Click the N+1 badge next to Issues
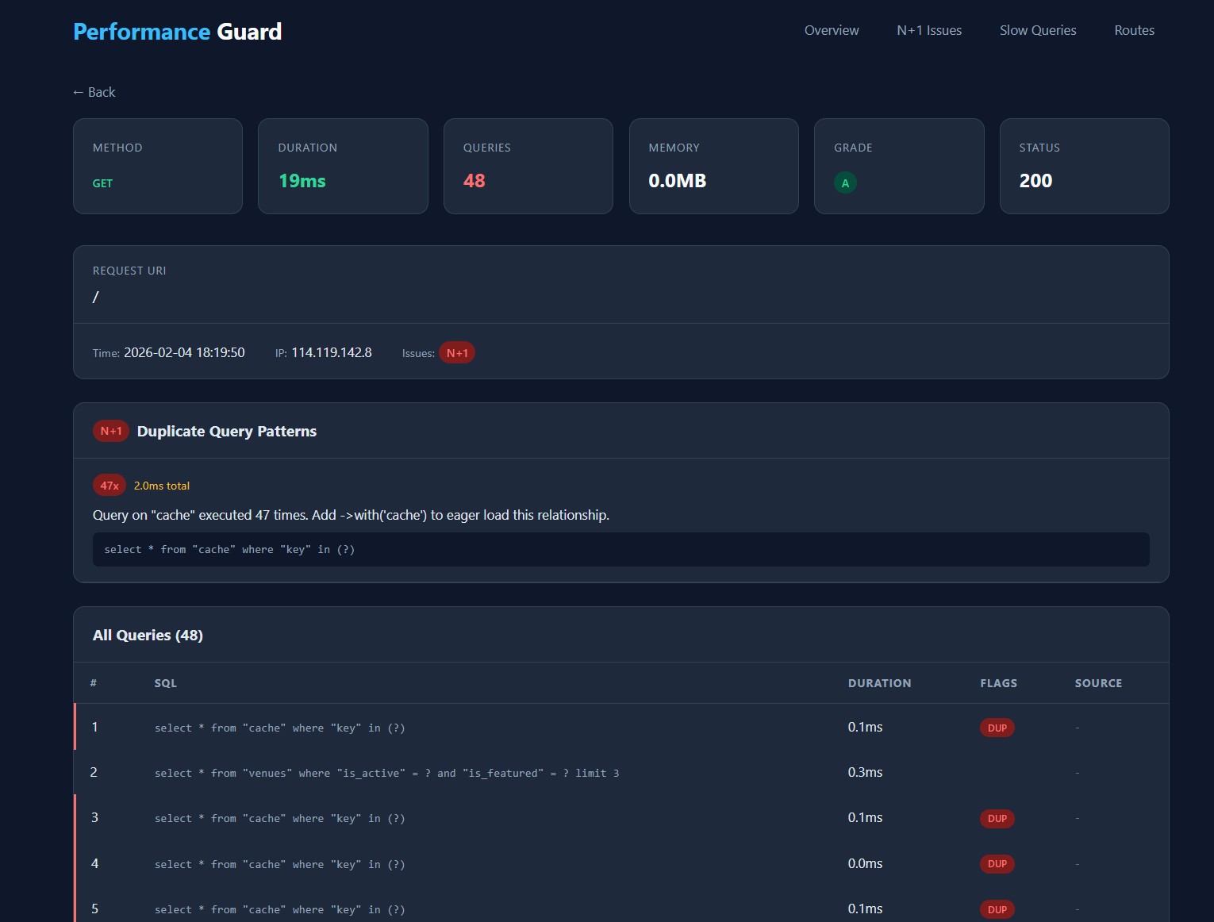Image resolution: width=1214 pixels, height=922 pixels. pyautogui.click(x=457, y=352)
